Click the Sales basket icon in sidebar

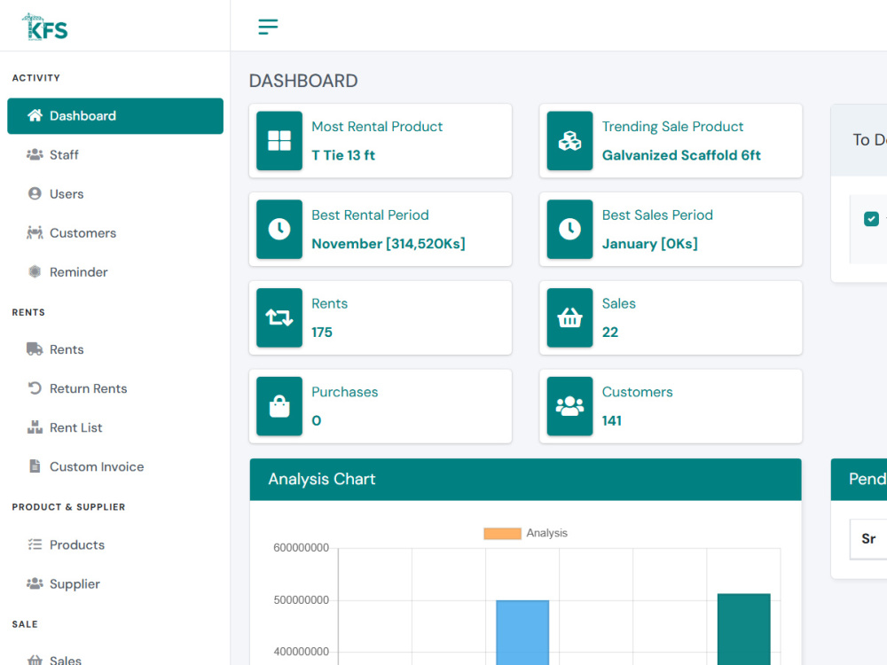(x=35, y=660)
